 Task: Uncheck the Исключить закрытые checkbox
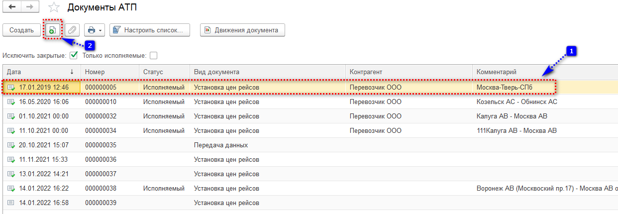(x=74, y=55)
